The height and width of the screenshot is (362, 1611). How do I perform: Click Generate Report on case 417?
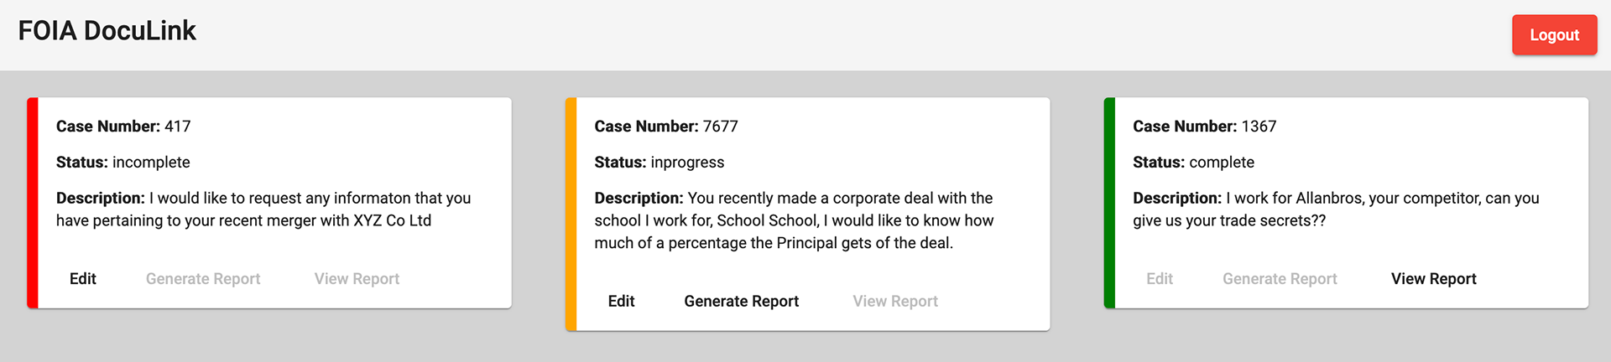click(x=203, y=279)
